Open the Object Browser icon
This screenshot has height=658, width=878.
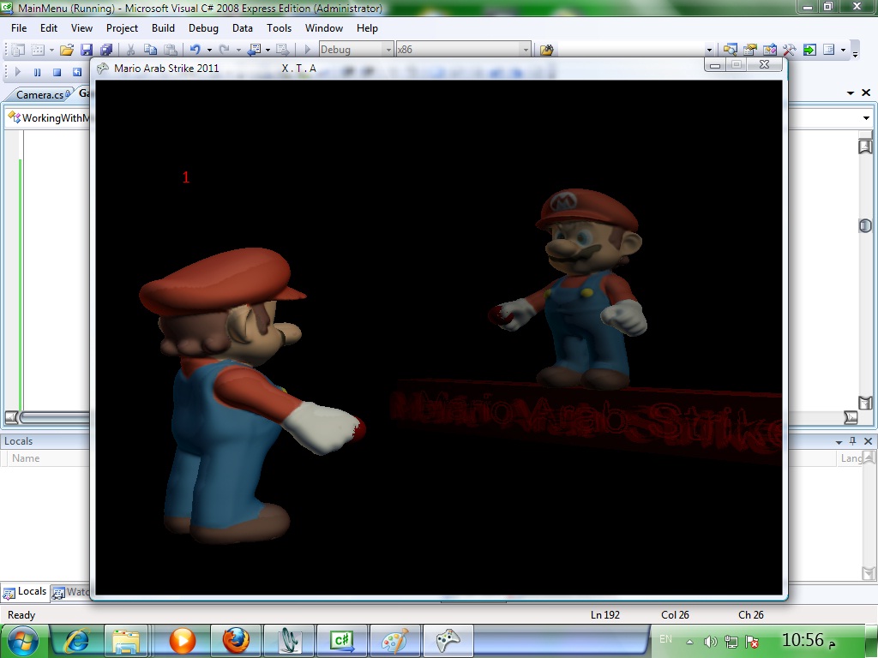[x=769, y=50]
